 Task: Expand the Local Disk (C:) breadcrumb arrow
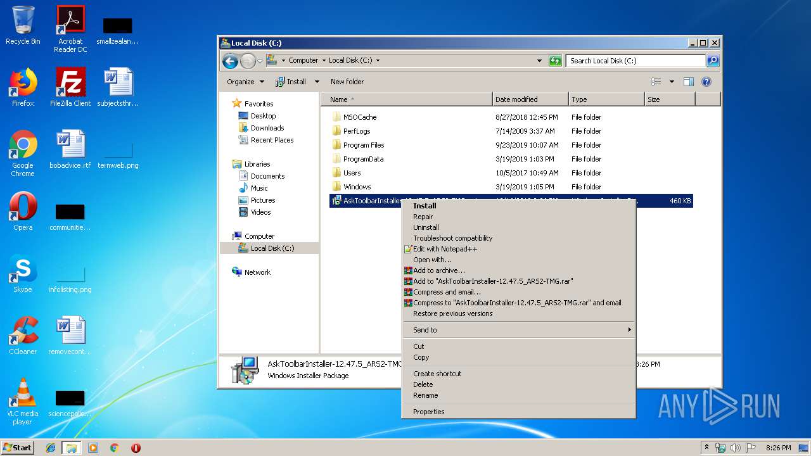[378, 61]
